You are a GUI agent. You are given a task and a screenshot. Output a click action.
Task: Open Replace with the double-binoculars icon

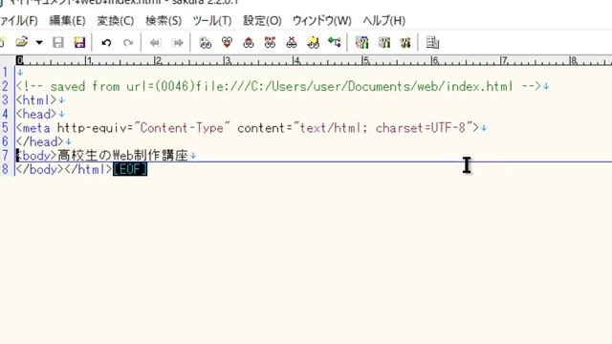coord(270,42)
